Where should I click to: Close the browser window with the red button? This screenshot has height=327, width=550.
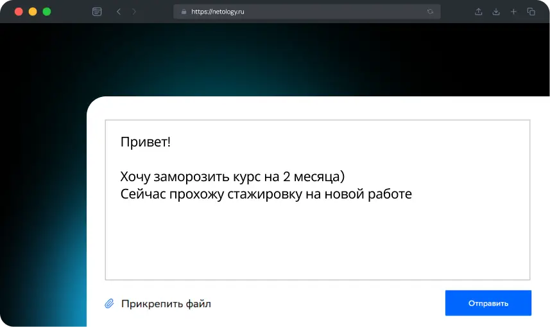[18, 12]
